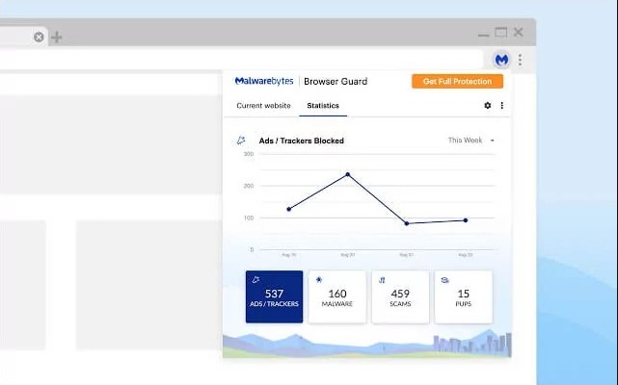Open Browser Guard settings gear
Screen dimensions: 618x385
[x=487, y=106]
